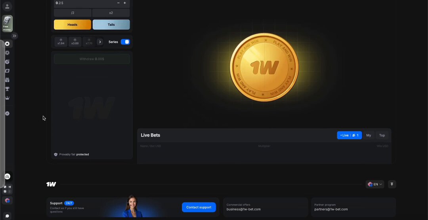Viewport: 428px width, 220px height.
Task: Open the CS round logo in sidebar
Action: click(x=8, y=177)
